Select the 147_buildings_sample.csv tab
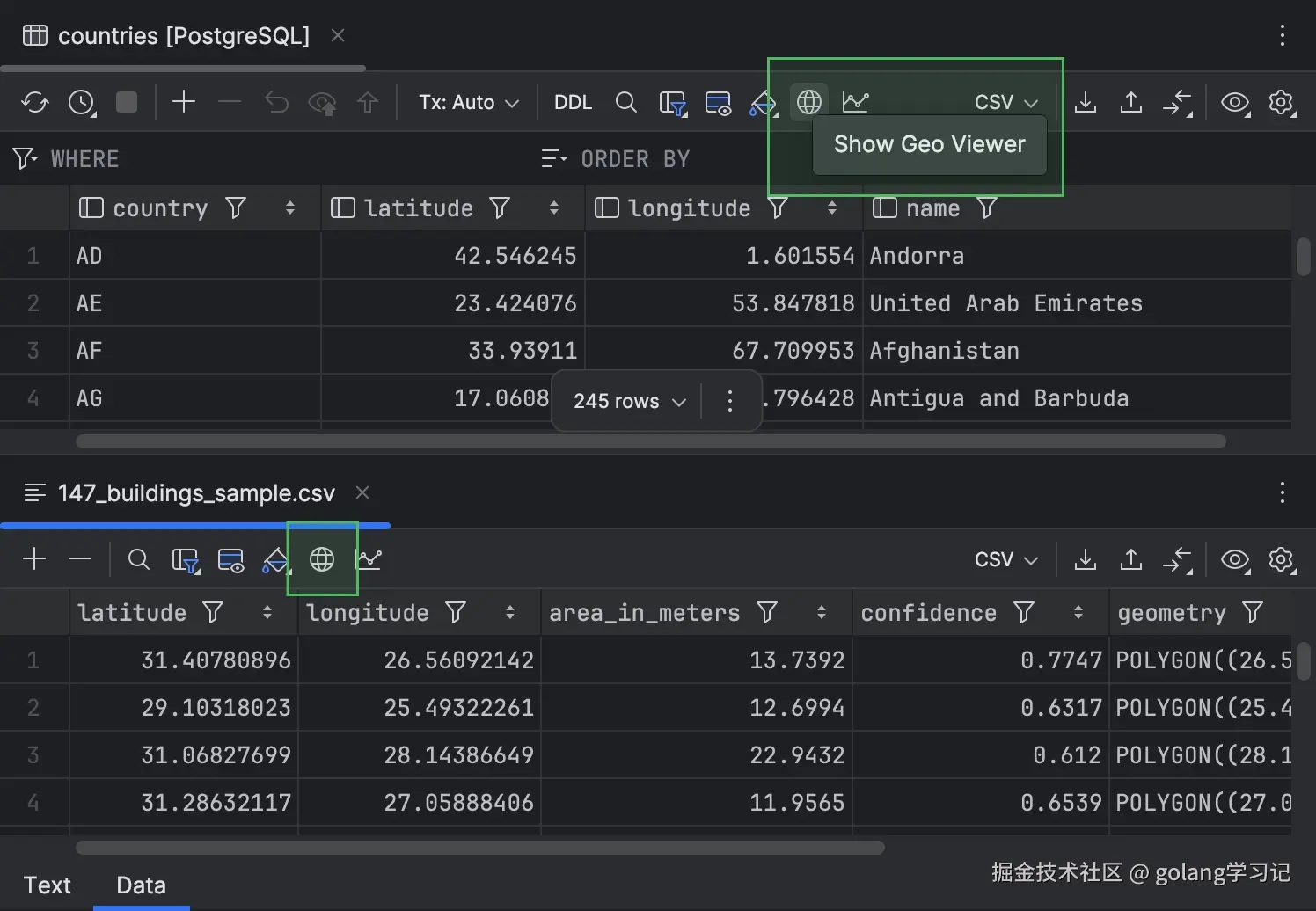 pos(195,493)
